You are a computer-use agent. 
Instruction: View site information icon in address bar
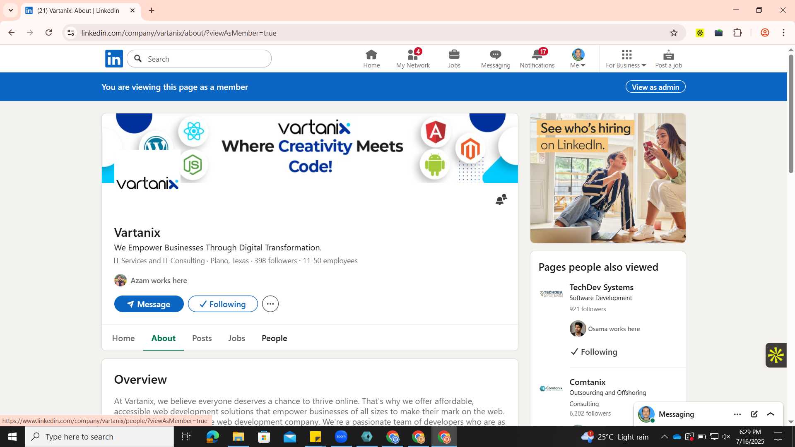pyautogui.click(x=71, y=33)
